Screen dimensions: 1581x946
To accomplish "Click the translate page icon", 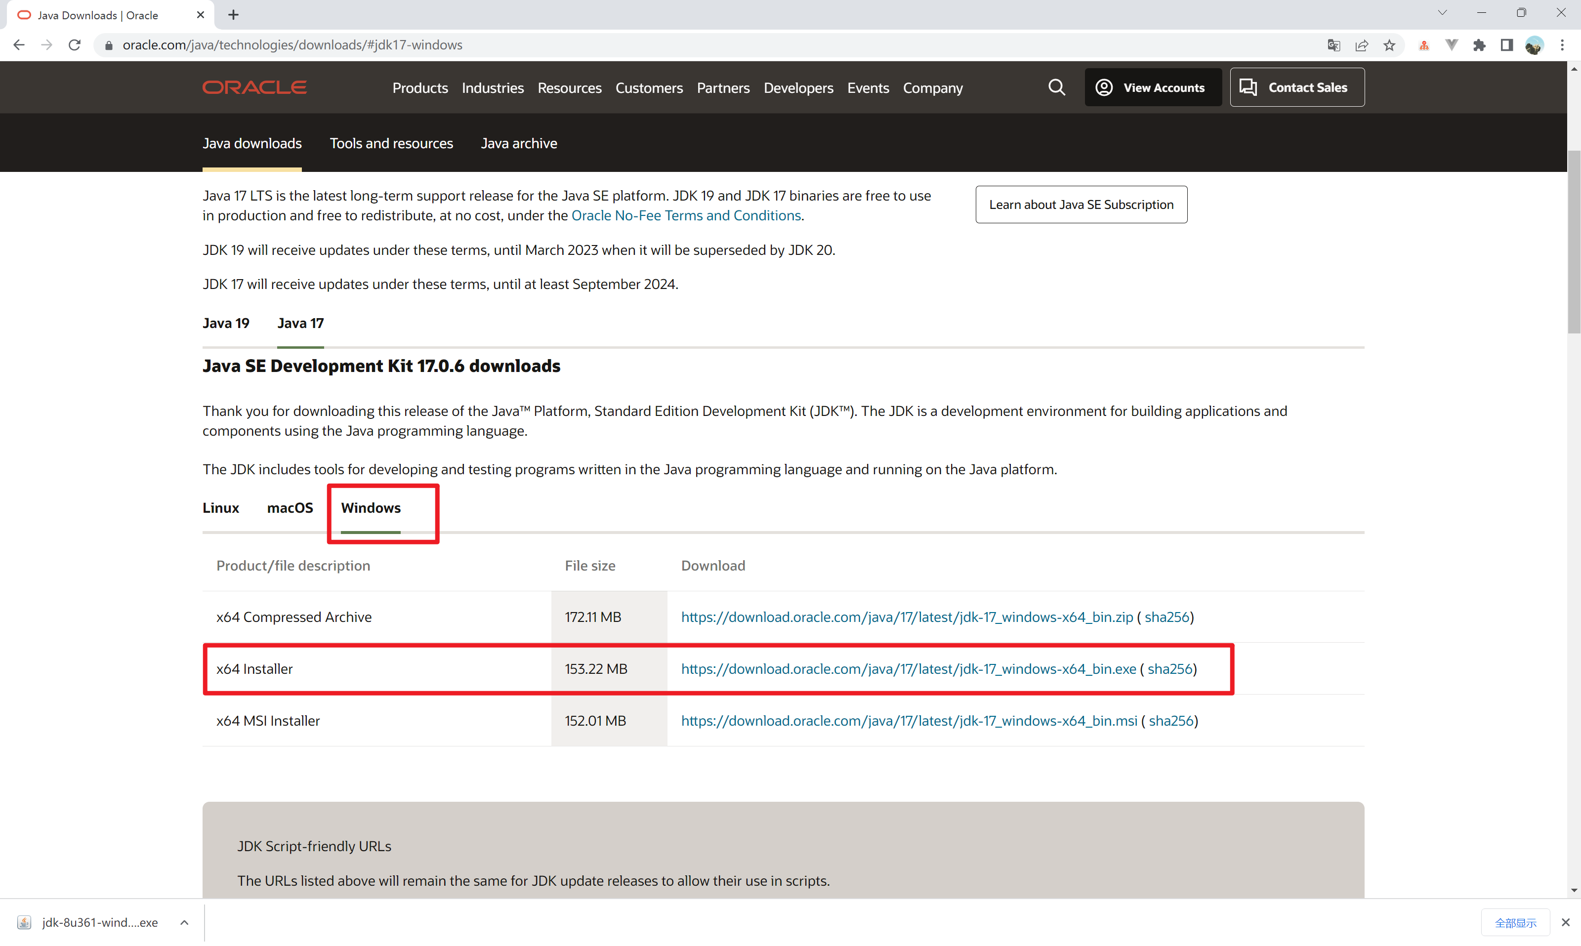I will click(x=1333, y=45).
